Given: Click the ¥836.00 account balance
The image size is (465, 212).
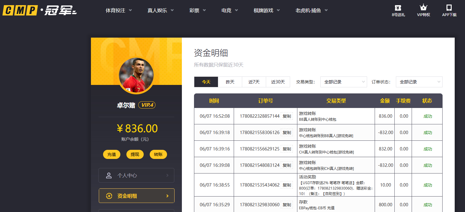Looking at the screenshot, I should tap(137, 129).
